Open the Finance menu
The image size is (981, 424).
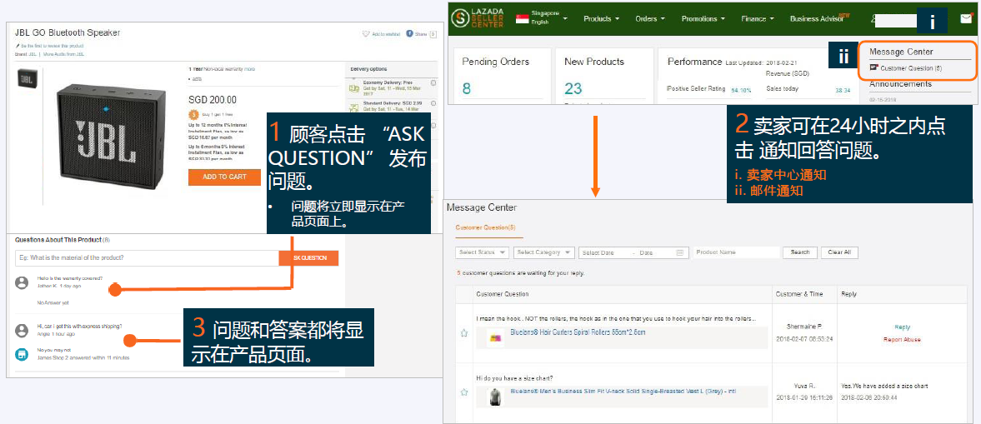tap(758, 19)
